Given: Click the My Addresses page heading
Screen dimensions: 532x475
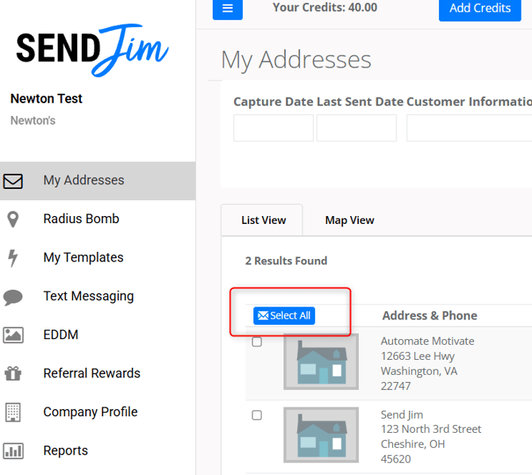Looking at the screenshot, I should [x=296, y=60].
